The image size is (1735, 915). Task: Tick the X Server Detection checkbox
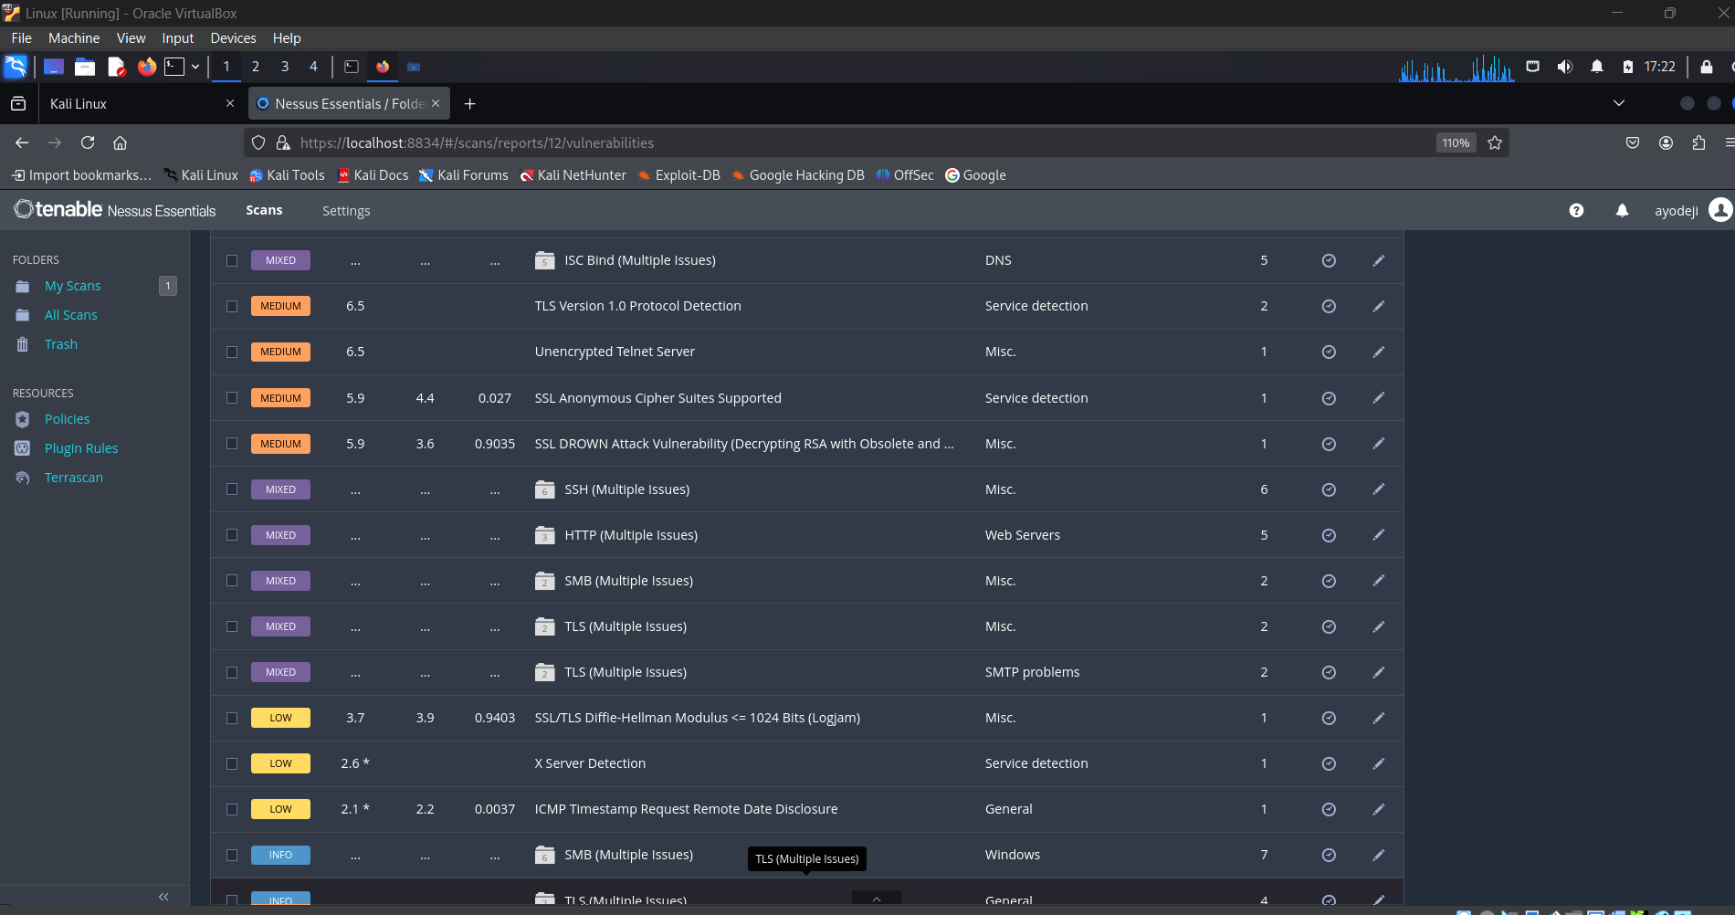click(x=232, y=763)
